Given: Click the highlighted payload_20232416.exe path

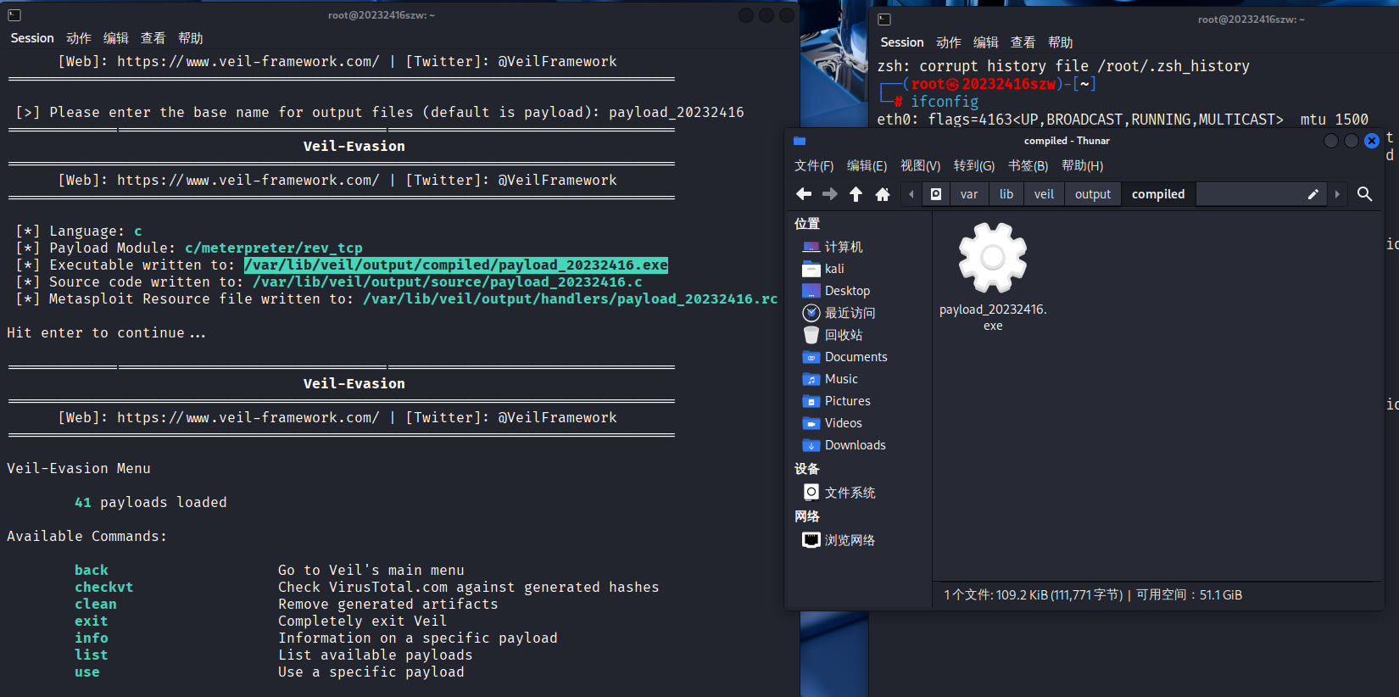Looking at the screenshot, I should tap(456, 265).
